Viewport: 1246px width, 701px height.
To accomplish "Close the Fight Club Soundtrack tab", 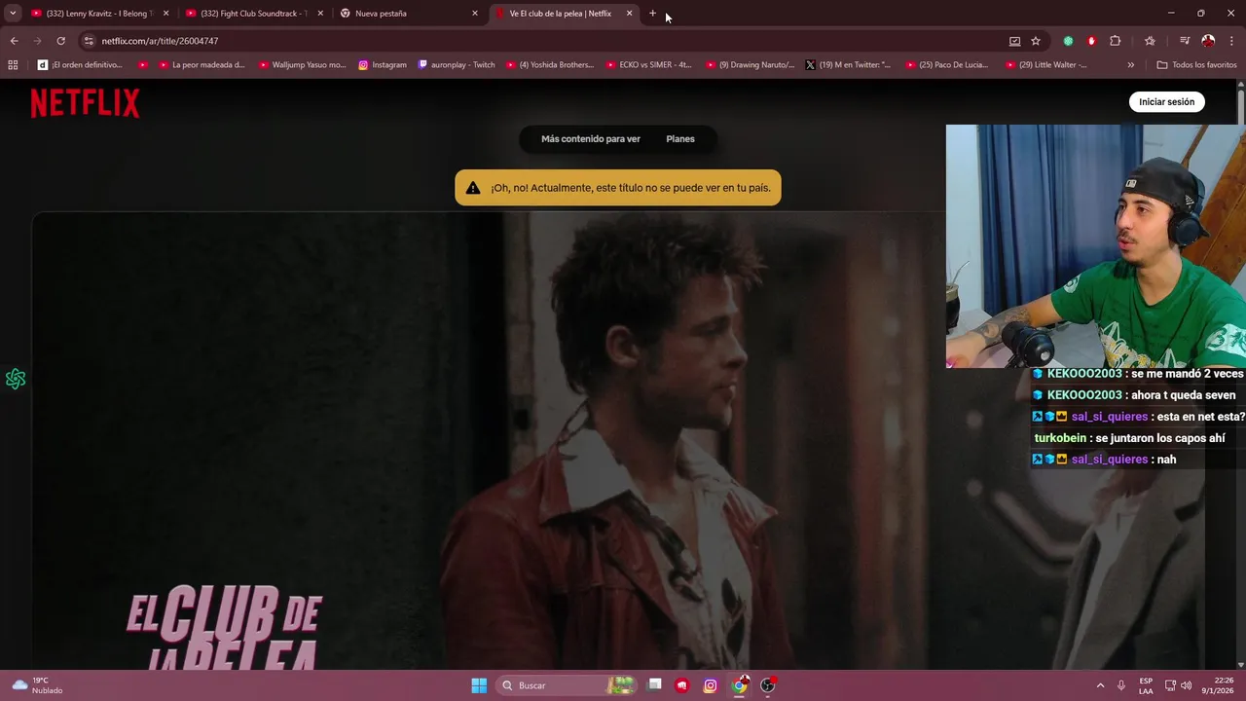I will [320, 14].
